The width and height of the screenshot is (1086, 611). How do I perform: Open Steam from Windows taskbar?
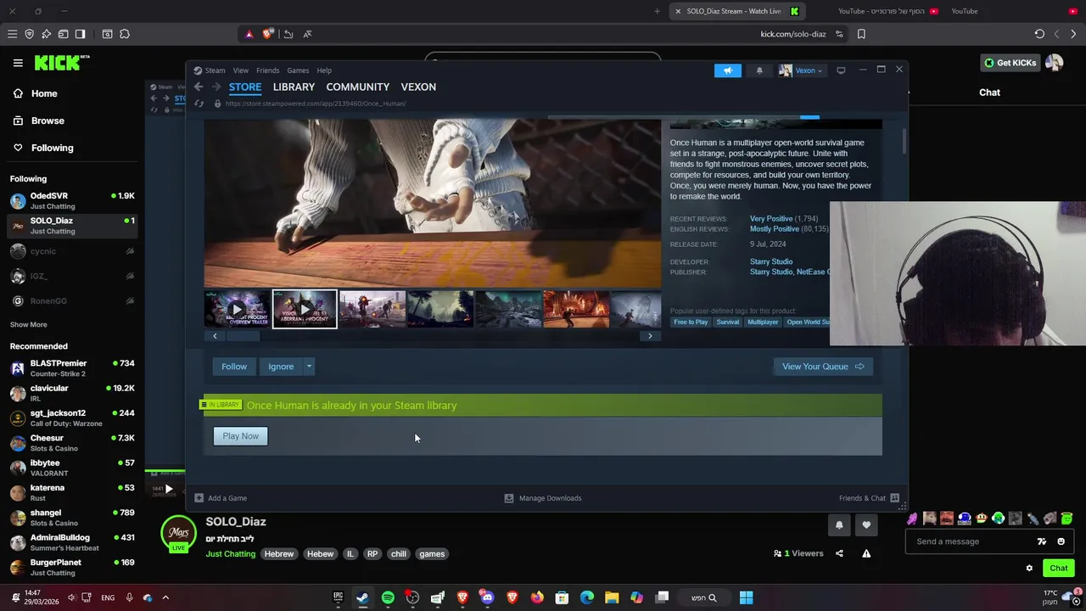pyautogui.click(x=362, y=597)
